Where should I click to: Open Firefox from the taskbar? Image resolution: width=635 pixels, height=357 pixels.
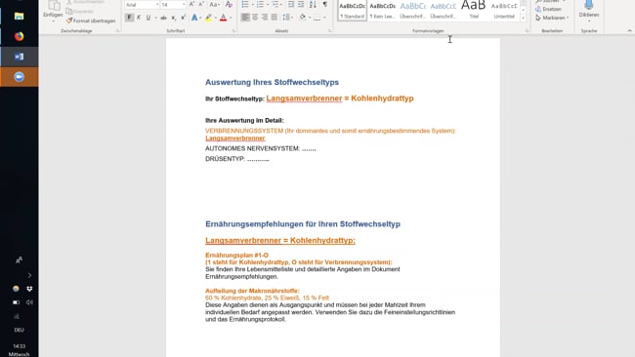[x=19, y=36]
